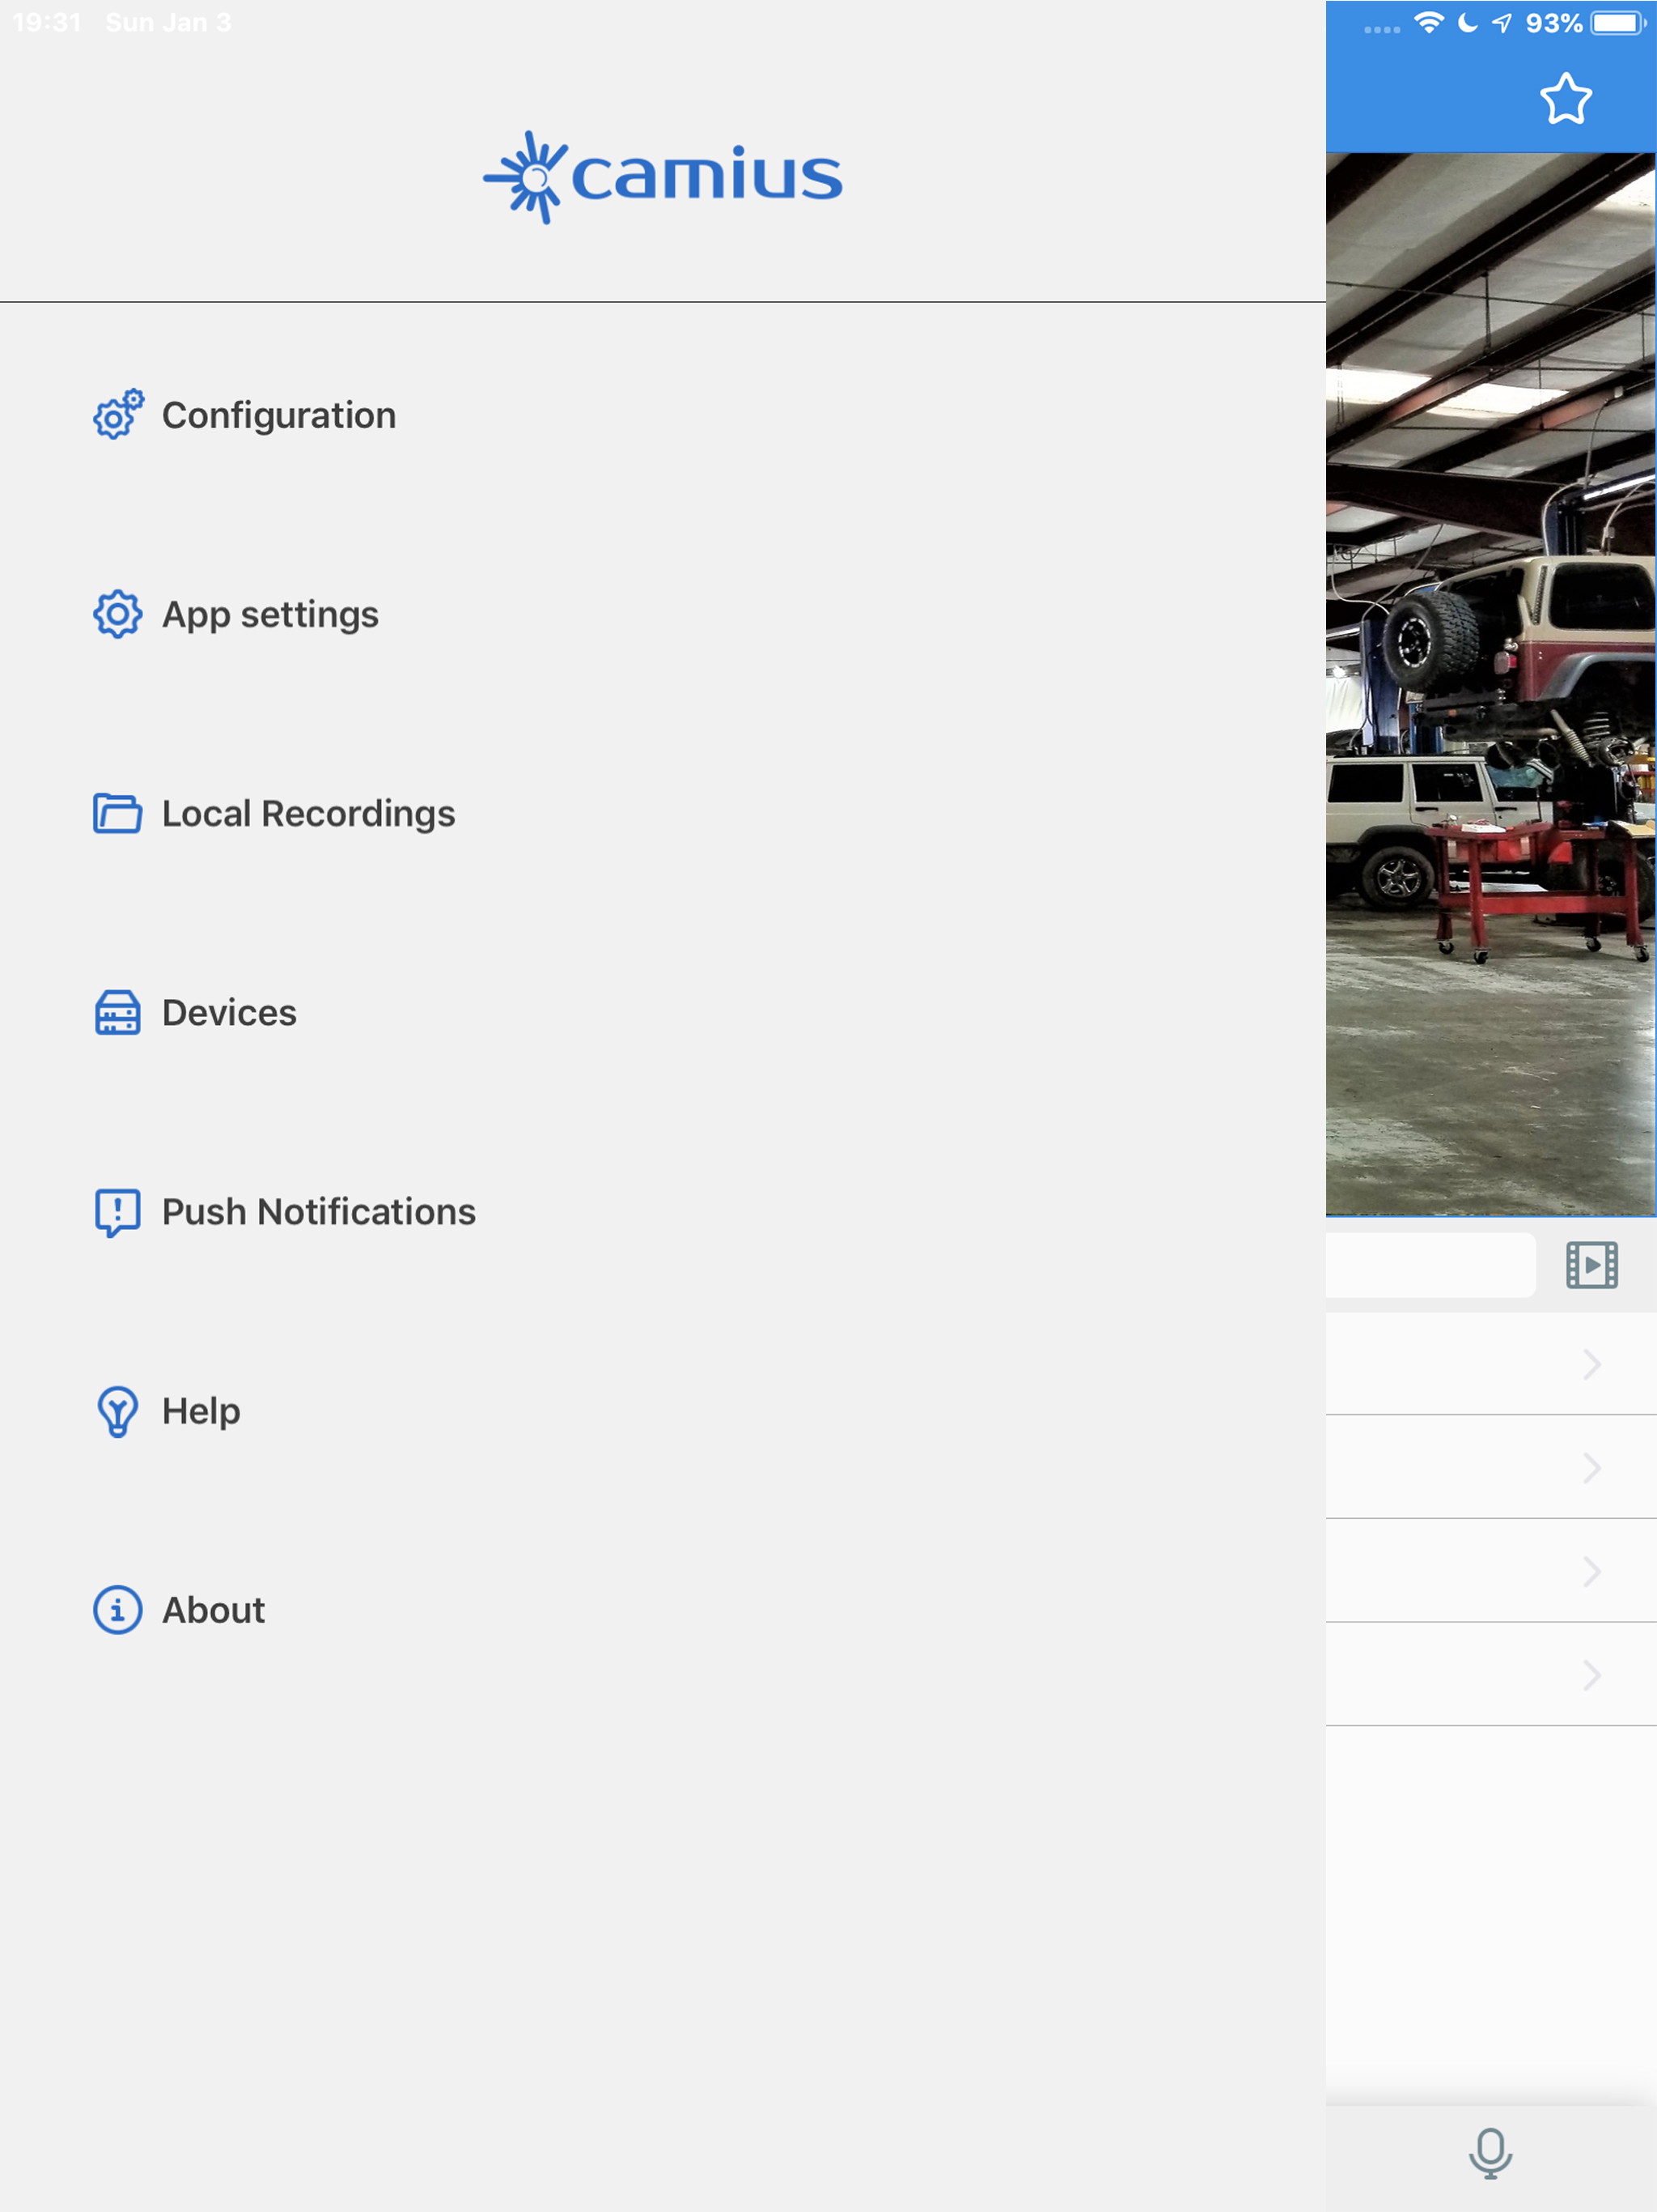Expand the second chevron row

[1591, 1468]
